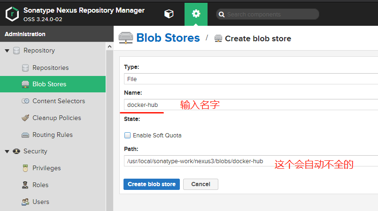Open the Administration gear icon
The image size is (378, 211).
[196, 14]
